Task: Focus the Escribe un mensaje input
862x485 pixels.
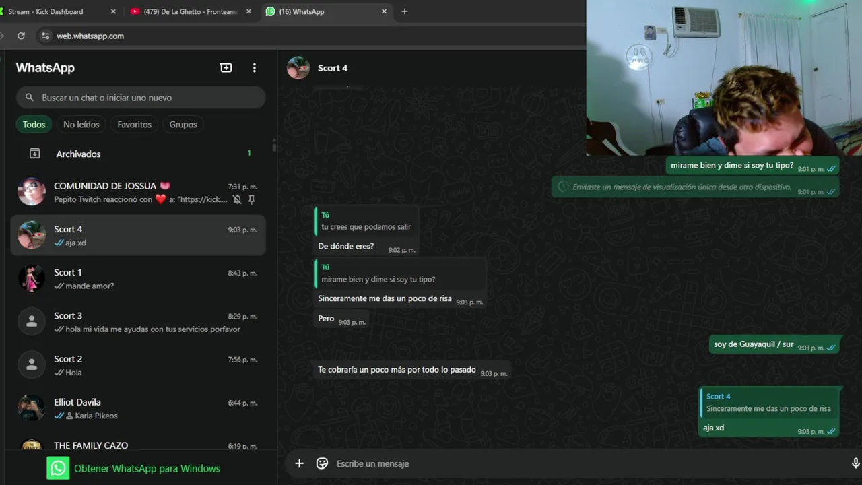Action: (588, 463)
